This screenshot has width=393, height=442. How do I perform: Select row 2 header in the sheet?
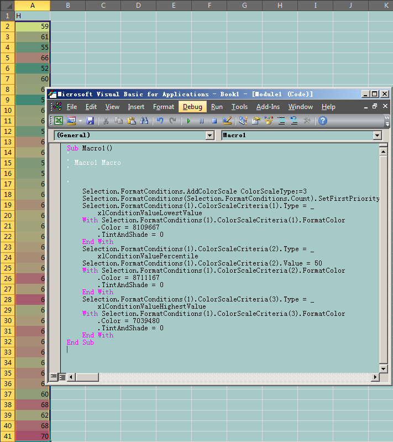click(7, 26)
